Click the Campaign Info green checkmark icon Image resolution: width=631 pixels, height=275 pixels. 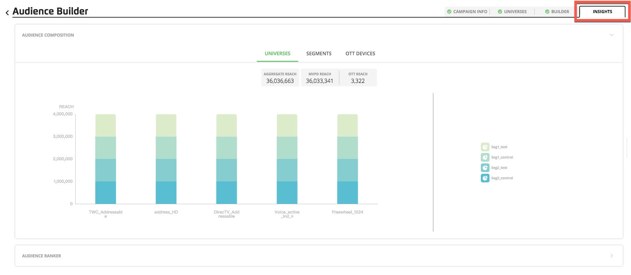click(449, 11)
